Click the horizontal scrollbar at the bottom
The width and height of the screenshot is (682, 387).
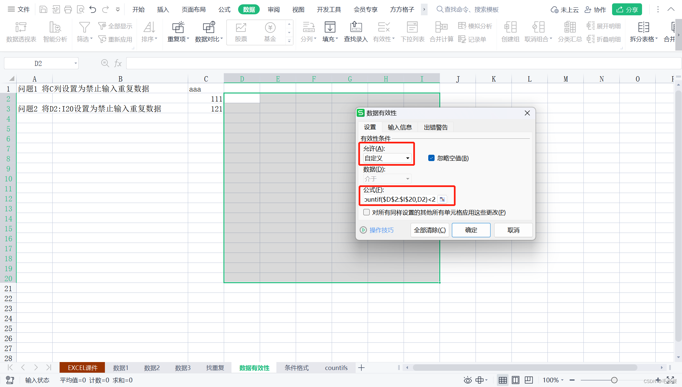[525, 368]
